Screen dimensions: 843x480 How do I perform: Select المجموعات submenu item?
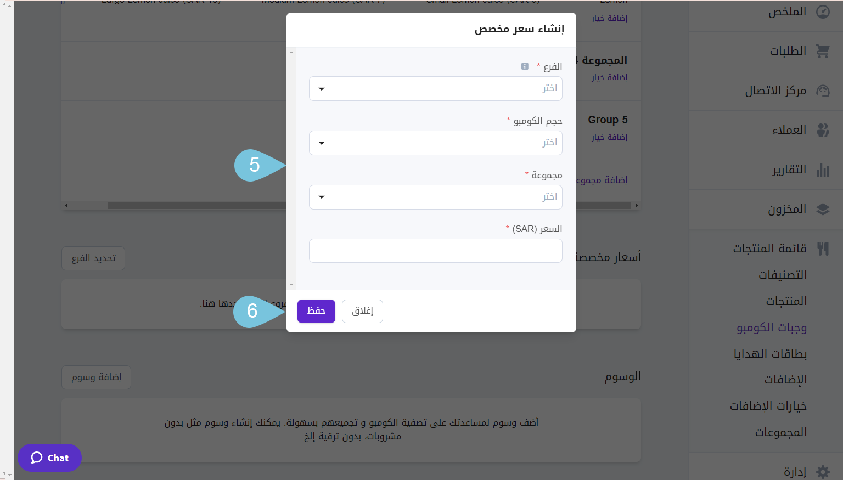(781, 432)
